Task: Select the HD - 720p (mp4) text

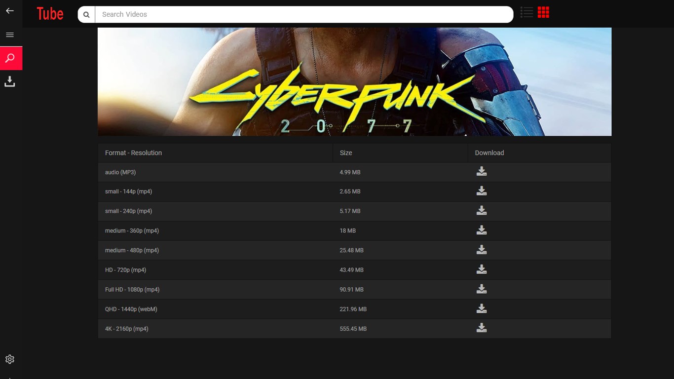Action: click(125, 270)
